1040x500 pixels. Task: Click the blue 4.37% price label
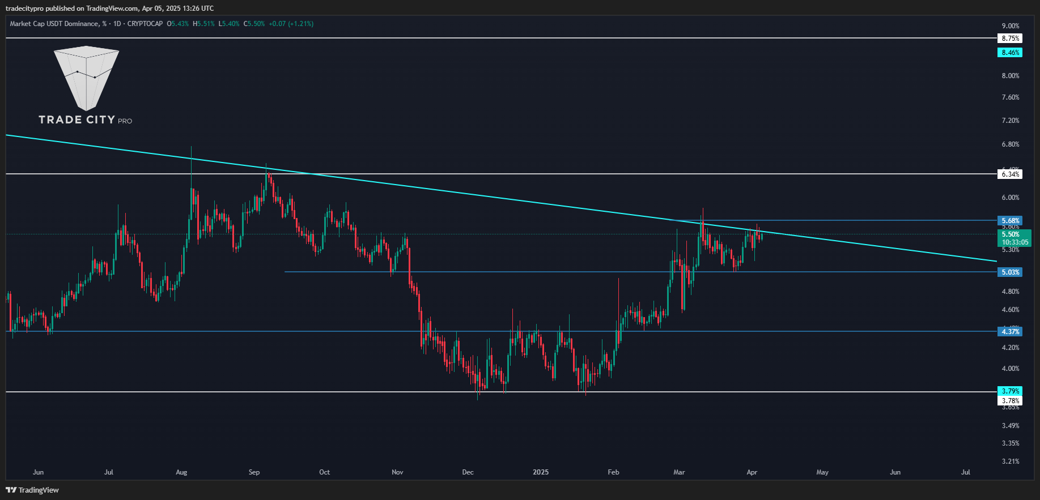click(1010, 332)
